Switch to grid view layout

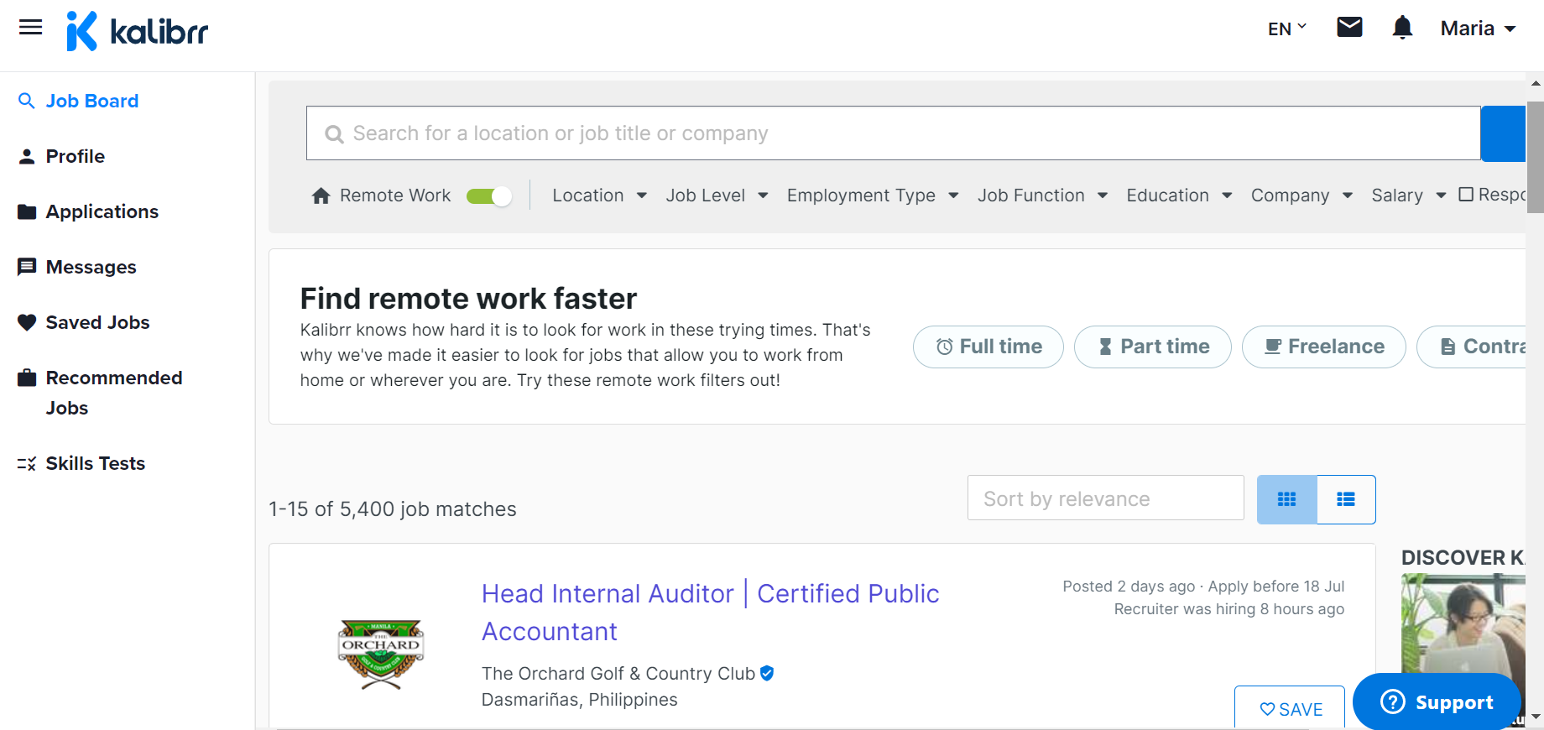pyautogui.click(x=1286, y=499)
